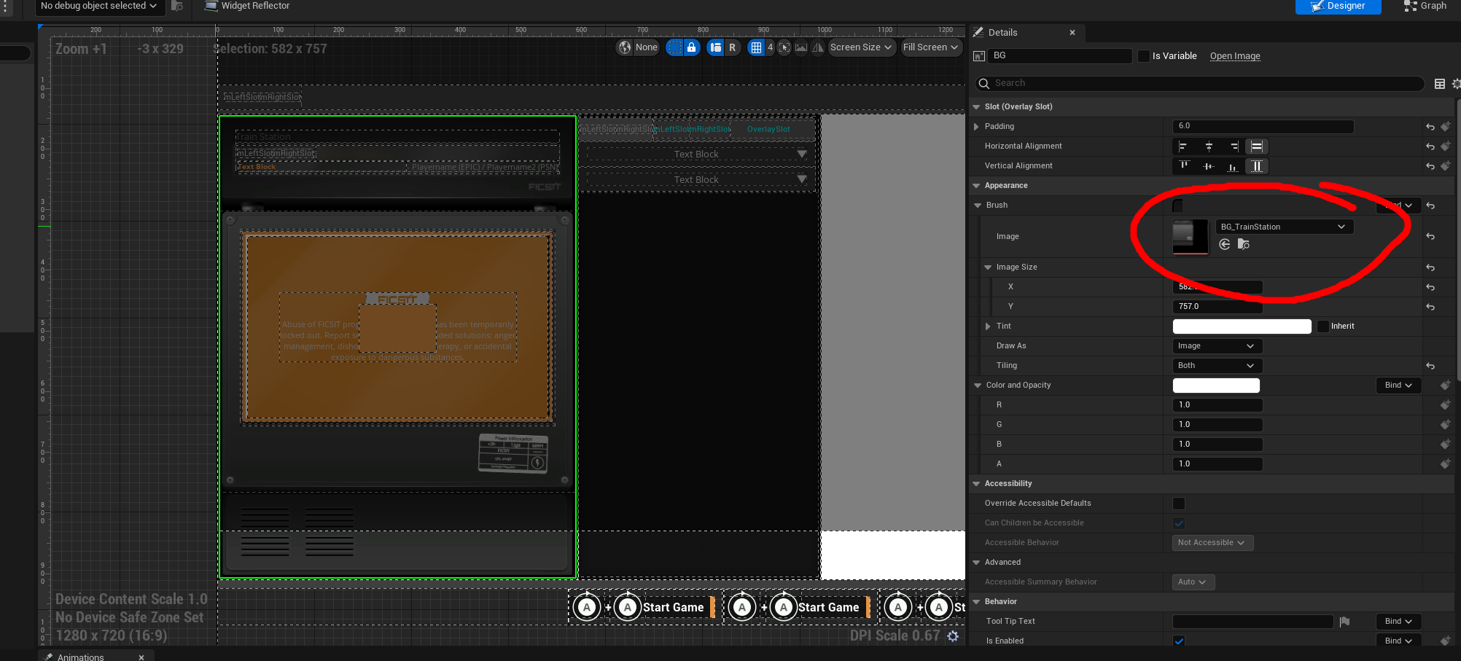Set vertical alignment to top
This screenshot has height=661, width=1461.
tap(1184, 166)
